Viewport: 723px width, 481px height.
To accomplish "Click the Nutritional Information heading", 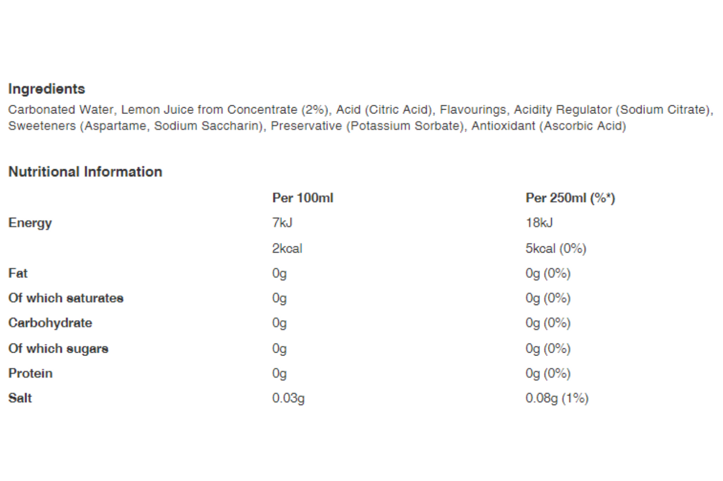I will (85, 172).
